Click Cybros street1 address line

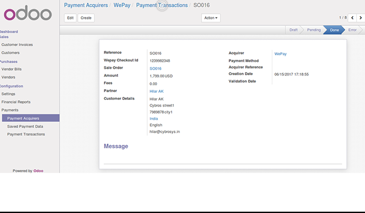click(162, 105)
